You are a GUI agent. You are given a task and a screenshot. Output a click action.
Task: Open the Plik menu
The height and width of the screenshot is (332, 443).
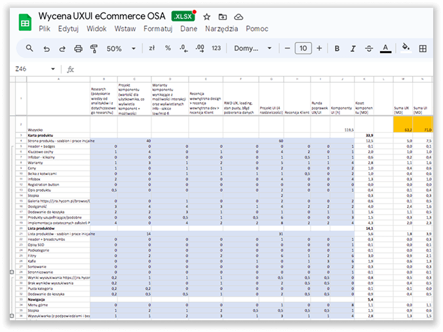pyautogui.click(x=45, y=29)
